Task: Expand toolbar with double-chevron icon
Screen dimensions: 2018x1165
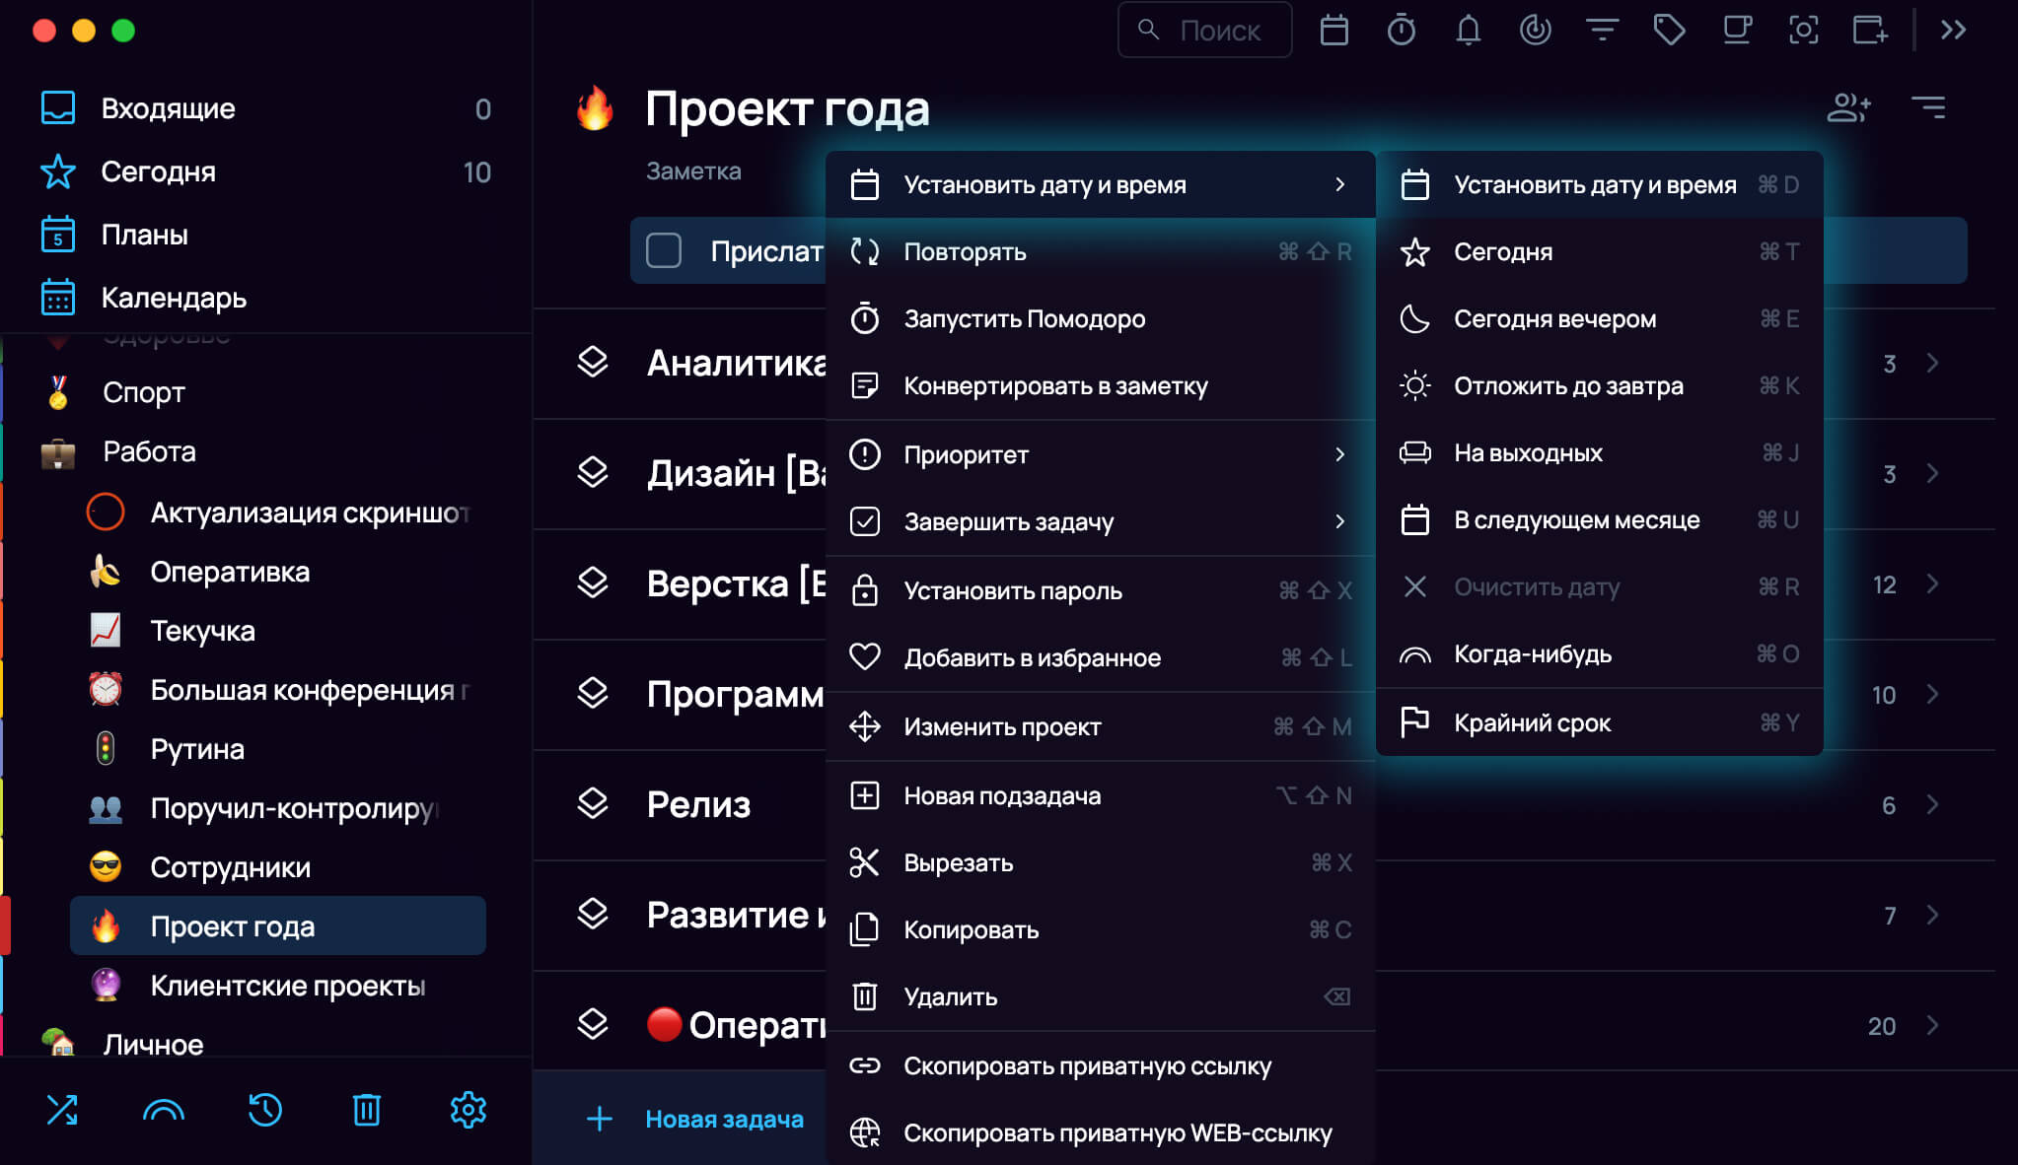Action: [1953, 31]
